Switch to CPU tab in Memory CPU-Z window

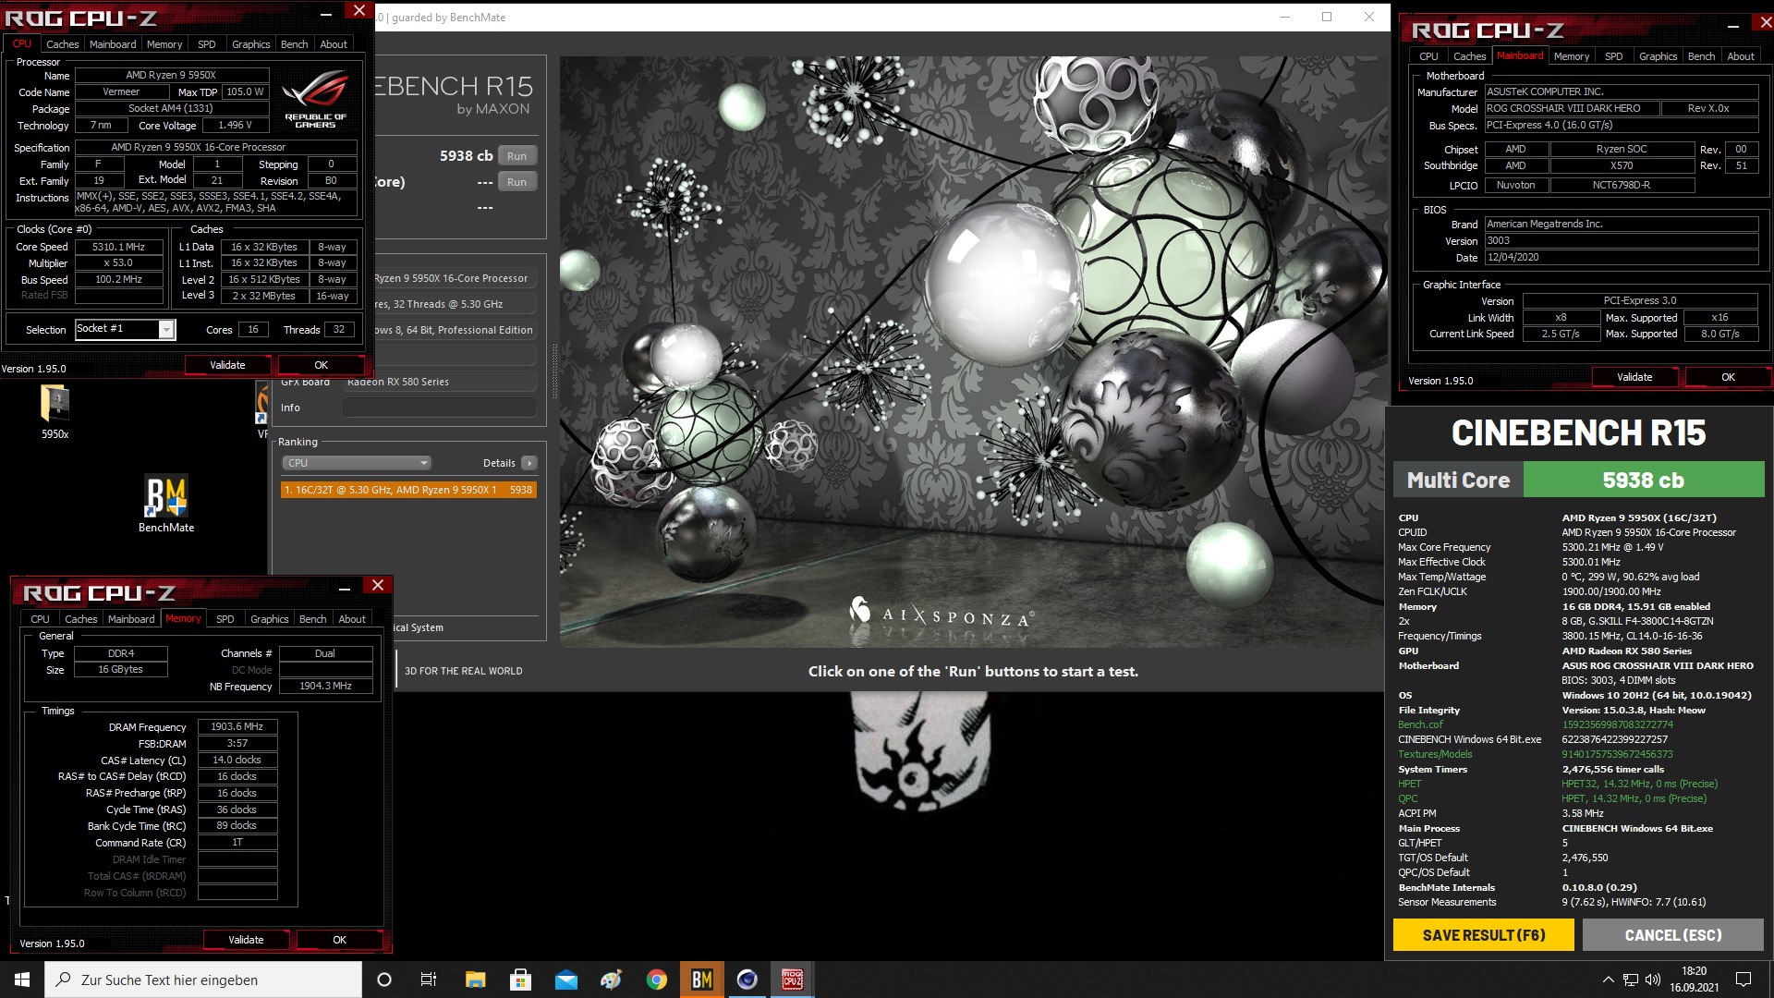tap(40, 619)
